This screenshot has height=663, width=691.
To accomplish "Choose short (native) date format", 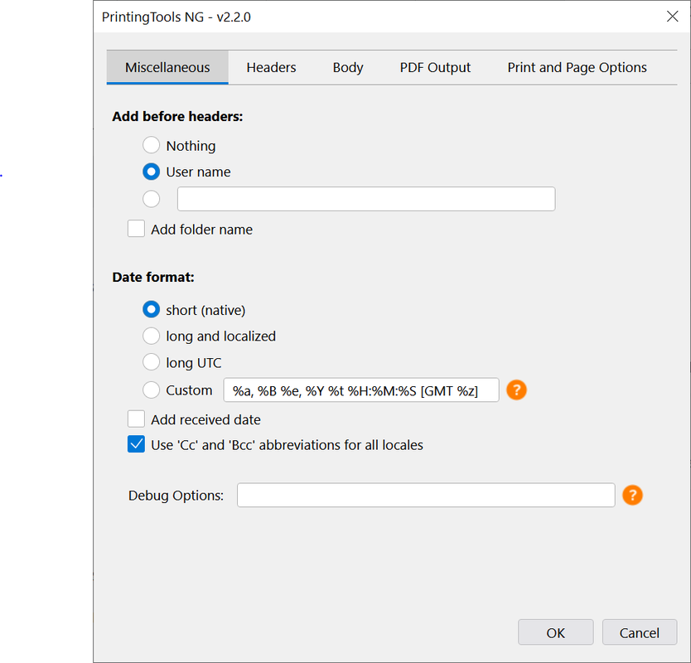I will tap(151, 309).
